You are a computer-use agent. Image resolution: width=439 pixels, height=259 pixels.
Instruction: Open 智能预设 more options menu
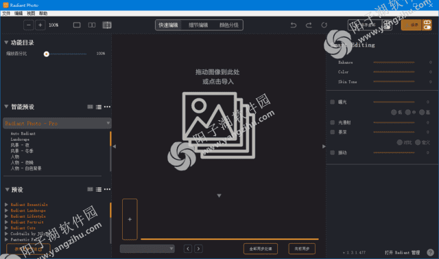(107, 106)
